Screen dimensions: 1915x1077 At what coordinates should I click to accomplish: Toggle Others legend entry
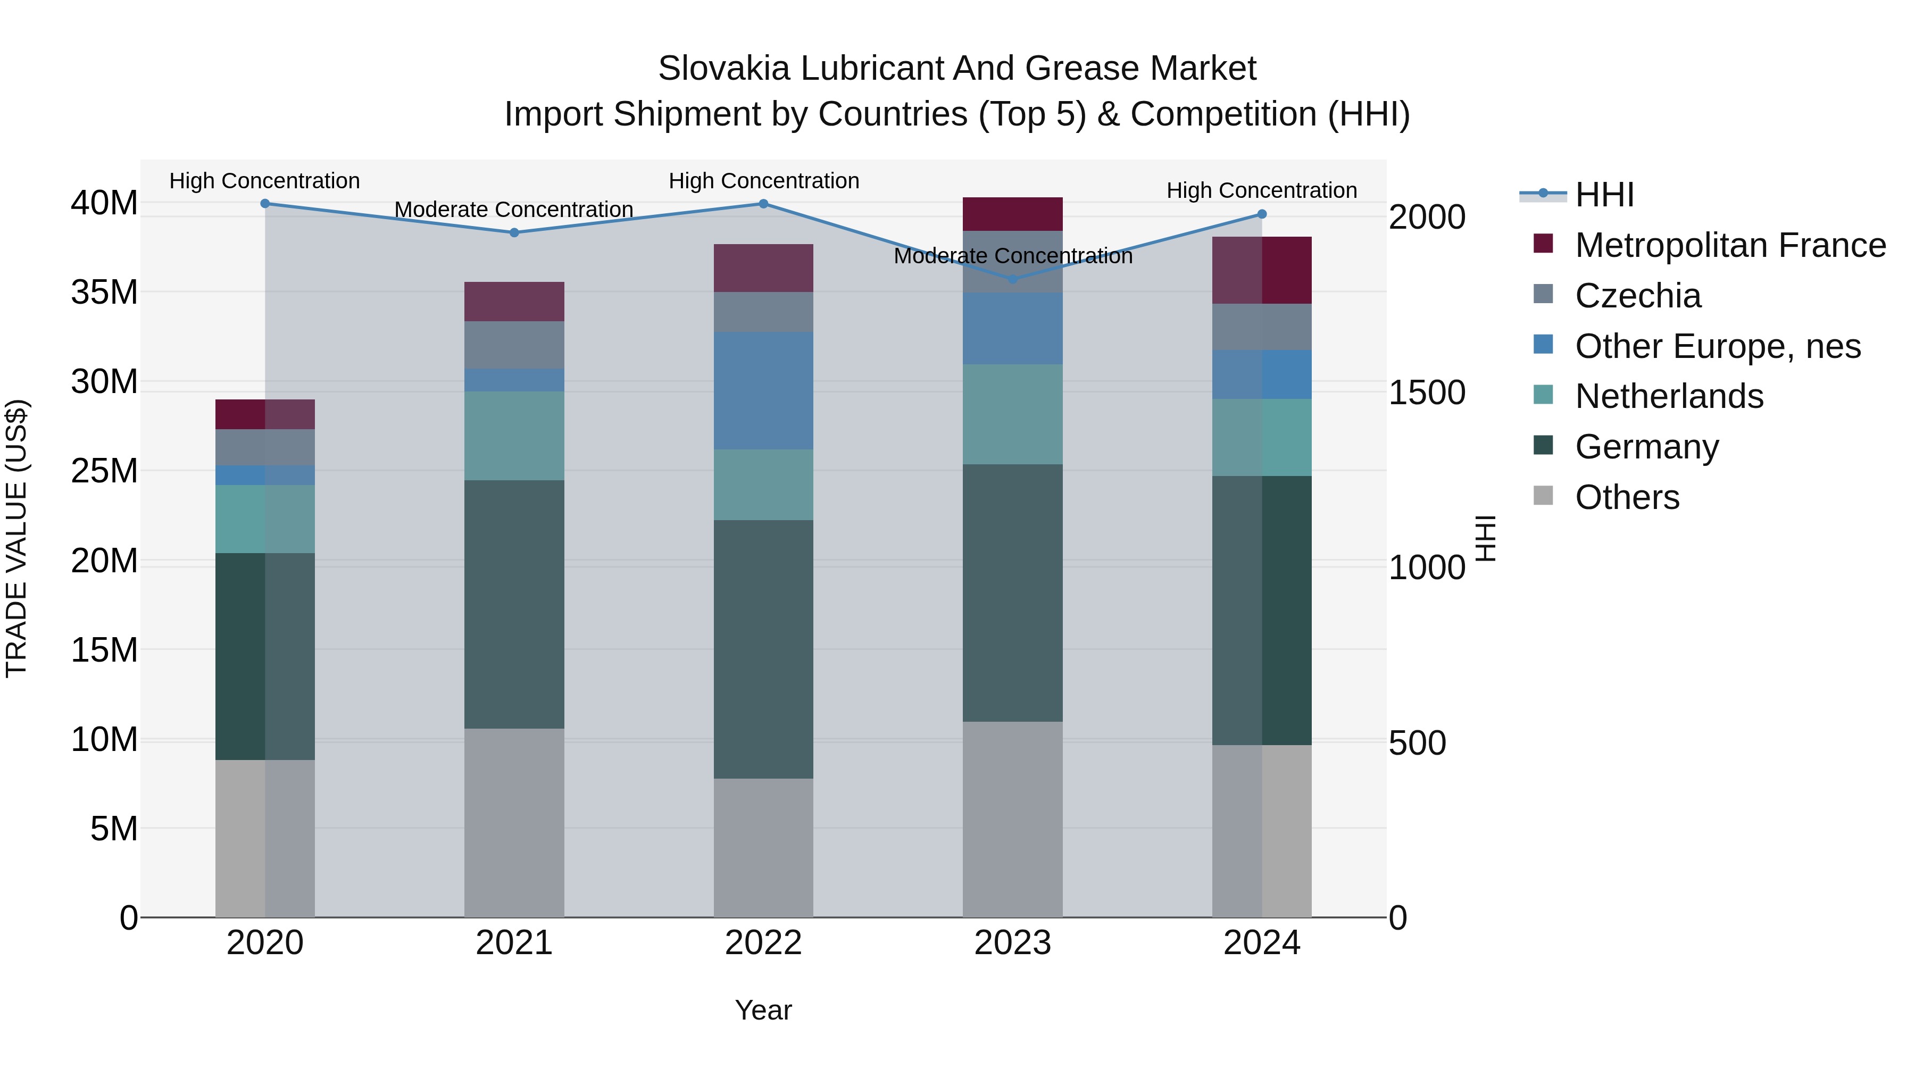click(x=1606, y=497)
